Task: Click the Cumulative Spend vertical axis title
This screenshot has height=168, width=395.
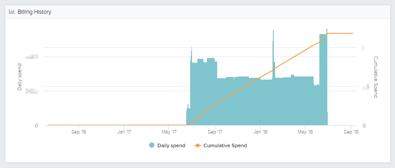Action: (x=376, y=77)
